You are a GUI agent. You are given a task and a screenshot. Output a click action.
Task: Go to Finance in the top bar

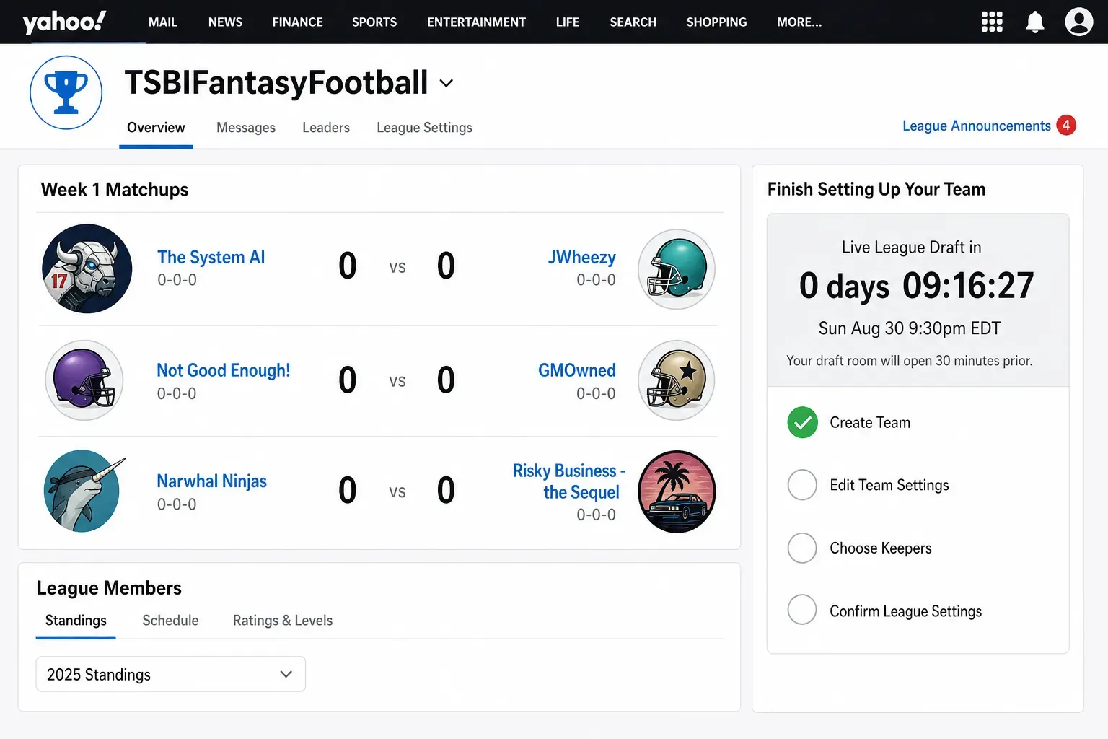[297, 22]
